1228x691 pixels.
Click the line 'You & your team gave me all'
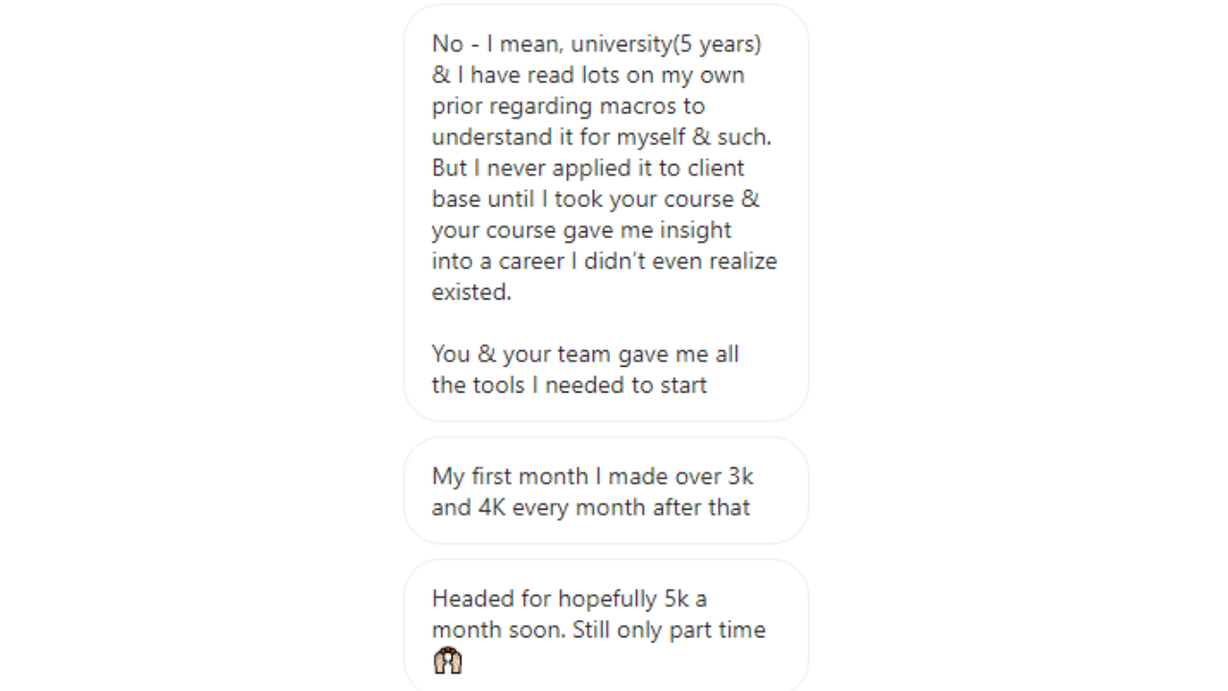click(x=585, y=354)
